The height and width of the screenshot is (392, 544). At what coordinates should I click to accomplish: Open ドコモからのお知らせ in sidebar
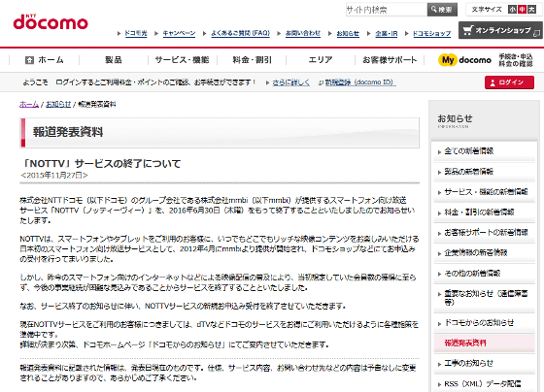(484, 323)
